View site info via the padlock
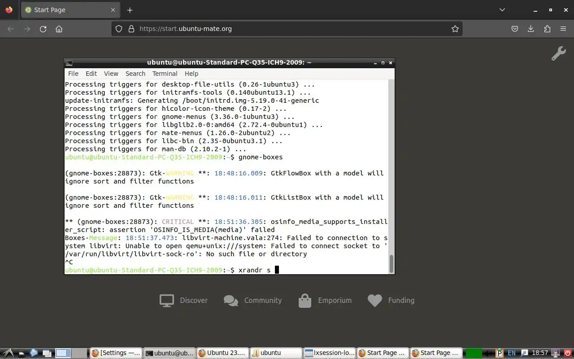The image size is (574, 359). (131, 29)
